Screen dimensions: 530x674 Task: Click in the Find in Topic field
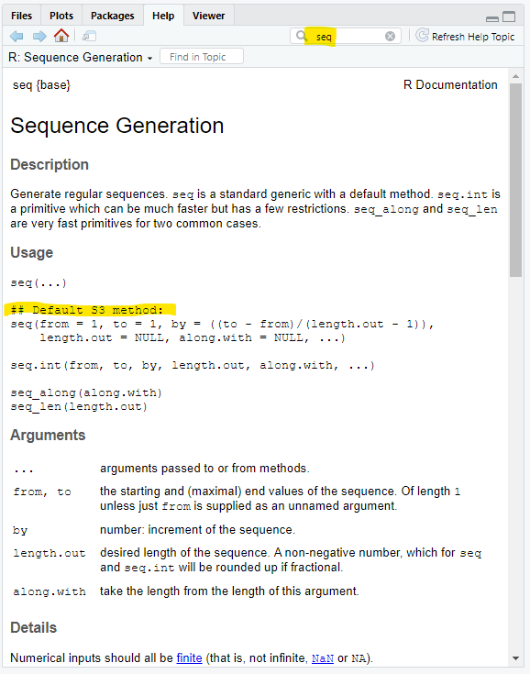[x=202, y=57]
